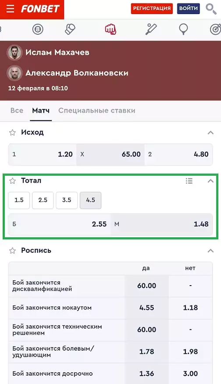Screen dimensions: 221x384
Task: Favorite the Роспись market with star
Action: coord(12,251)
